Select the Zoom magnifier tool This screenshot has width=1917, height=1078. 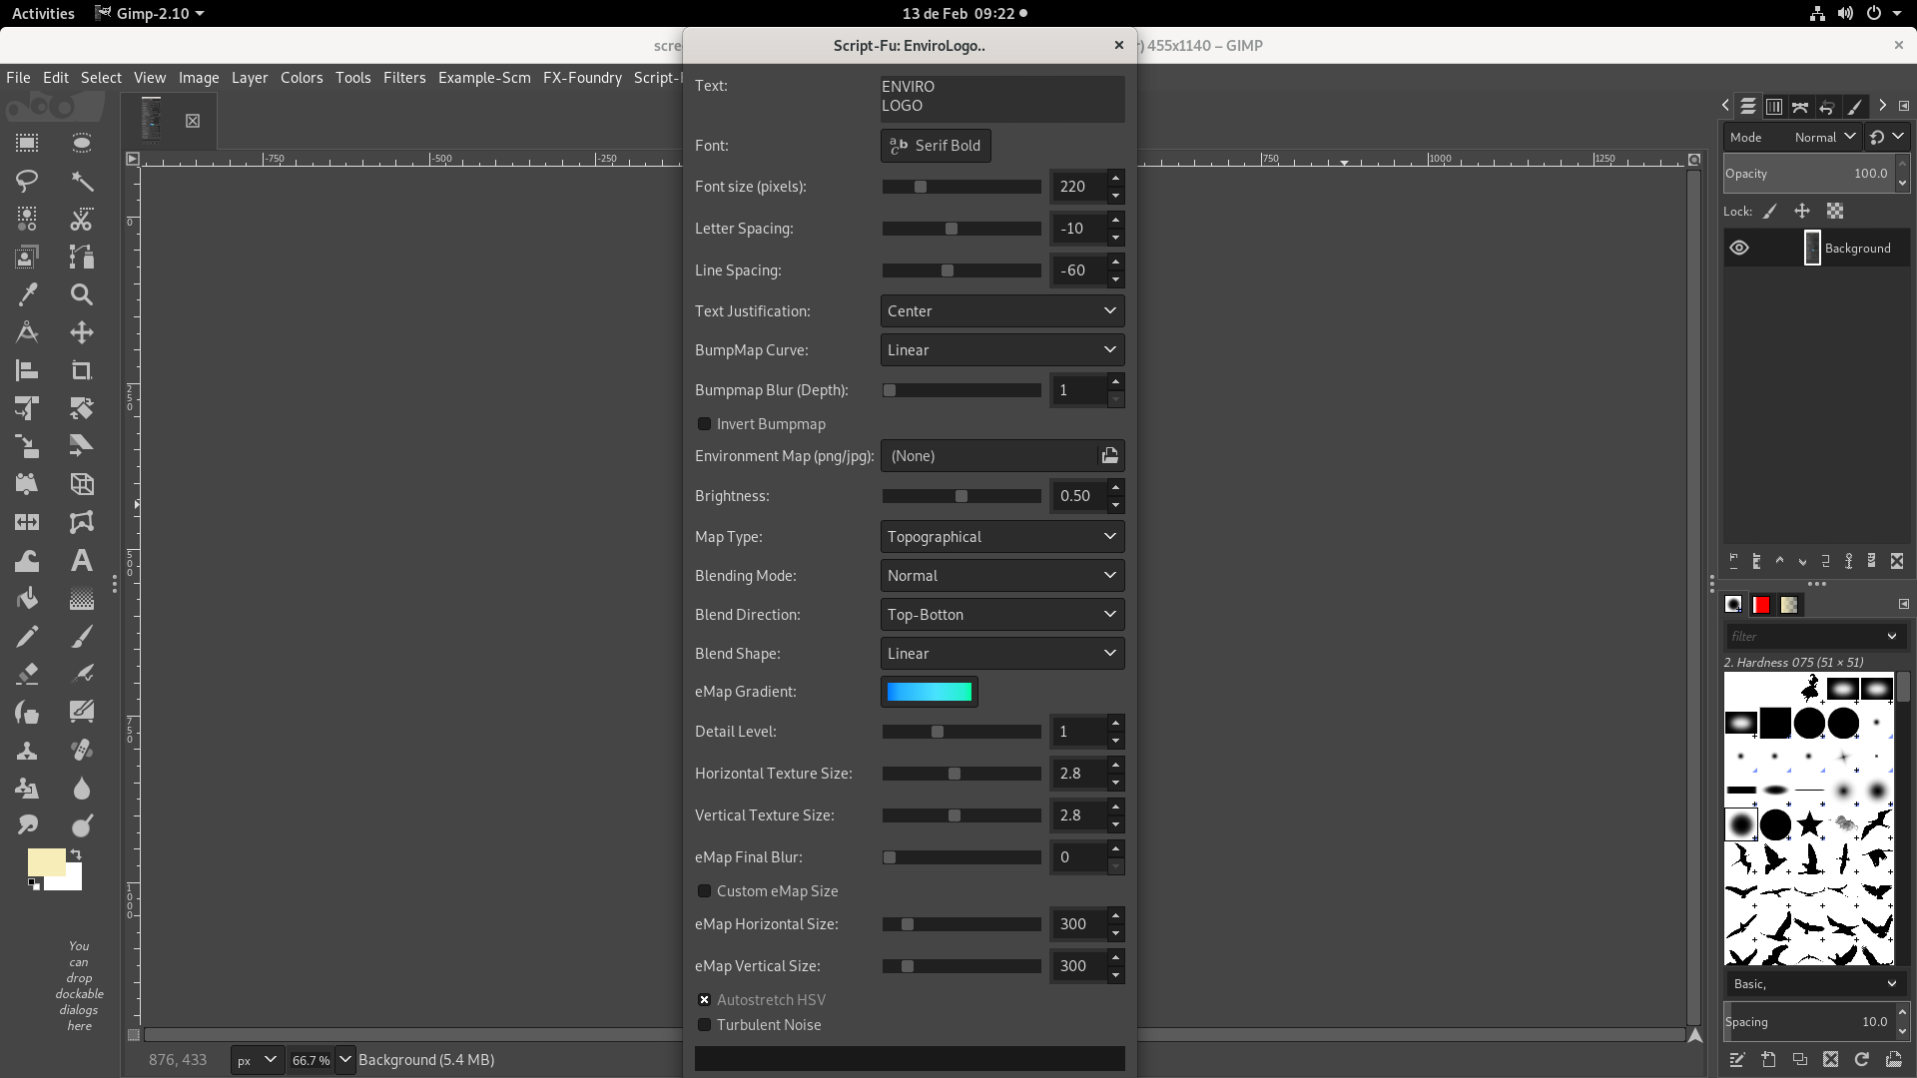[x=81, y=294]
